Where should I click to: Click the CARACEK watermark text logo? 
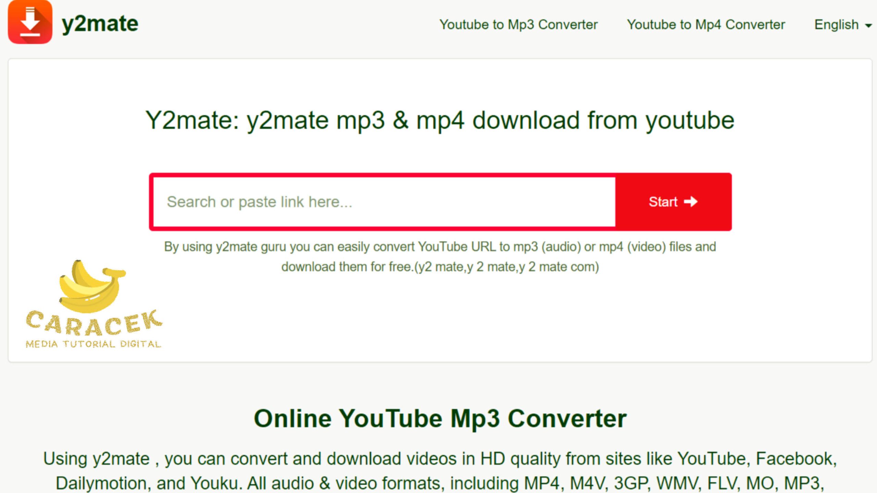[94, 323]
